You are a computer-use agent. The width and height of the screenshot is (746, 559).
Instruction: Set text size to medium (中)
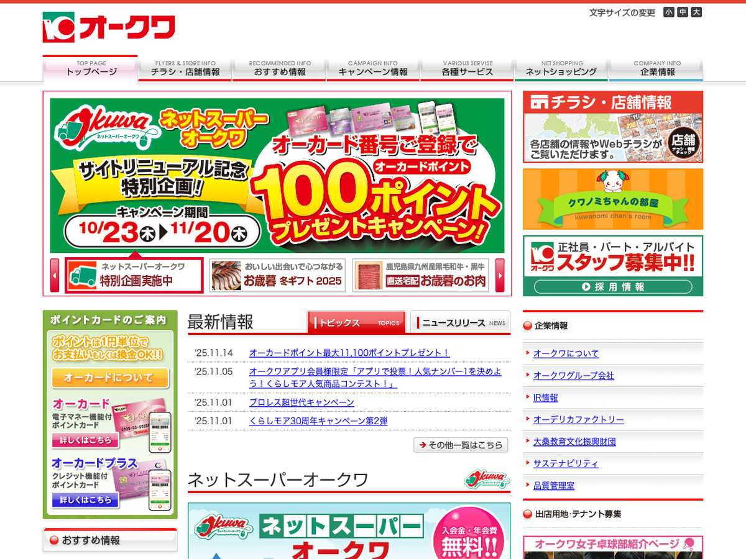click(683, 12)
